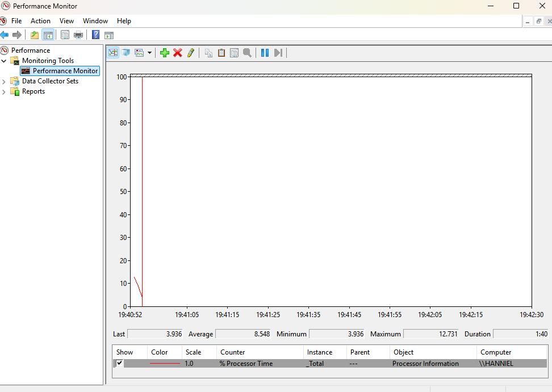Click the 1.0 scale value cell
Image resolution: width=552 pixels, height=392 pixels.
click(189, 364)
